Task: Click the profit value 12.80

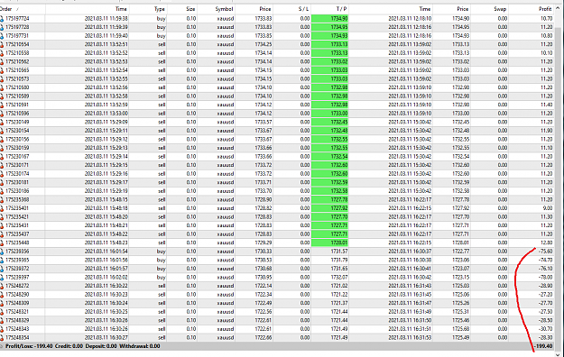Action: point(546,243)
